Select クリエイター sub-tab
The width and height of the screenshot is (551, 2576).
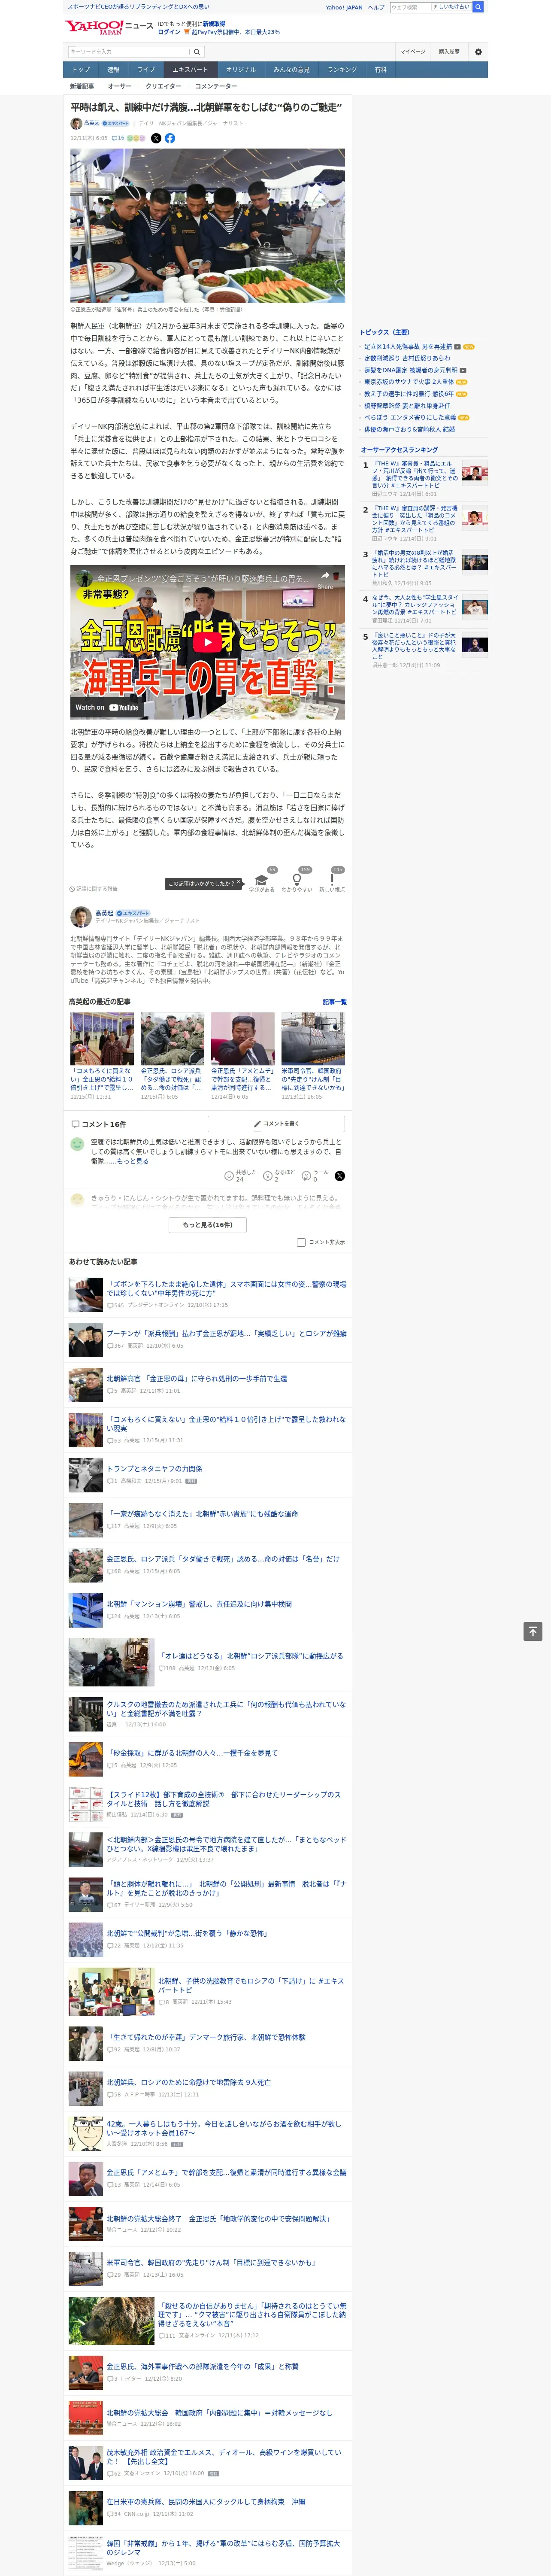pyautogui.click(x=163, y=86)
